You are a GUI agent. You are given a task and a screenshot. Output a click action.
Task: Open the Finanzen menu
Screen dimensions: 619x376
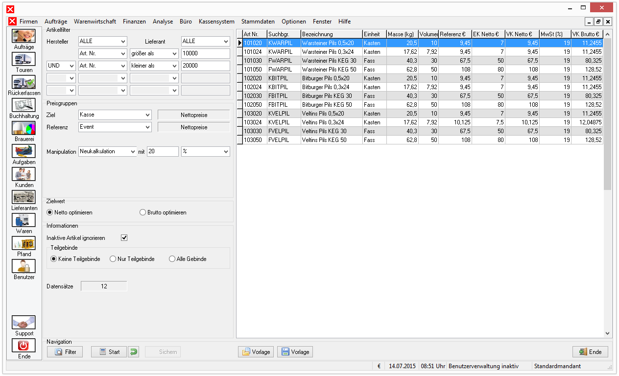134,22
